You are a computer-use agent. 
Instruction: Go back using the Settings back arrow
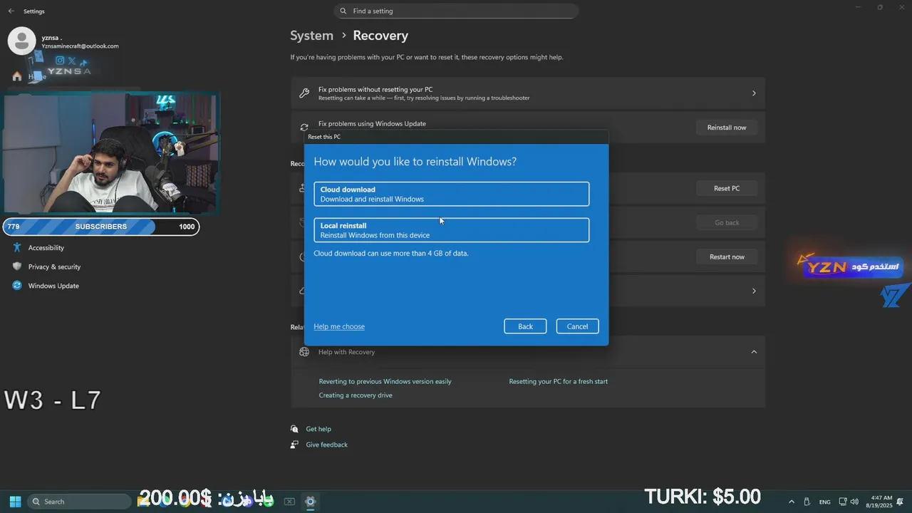click(11, 11)
